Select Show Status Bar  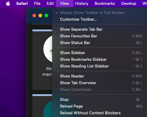click(x=99, y=43)
